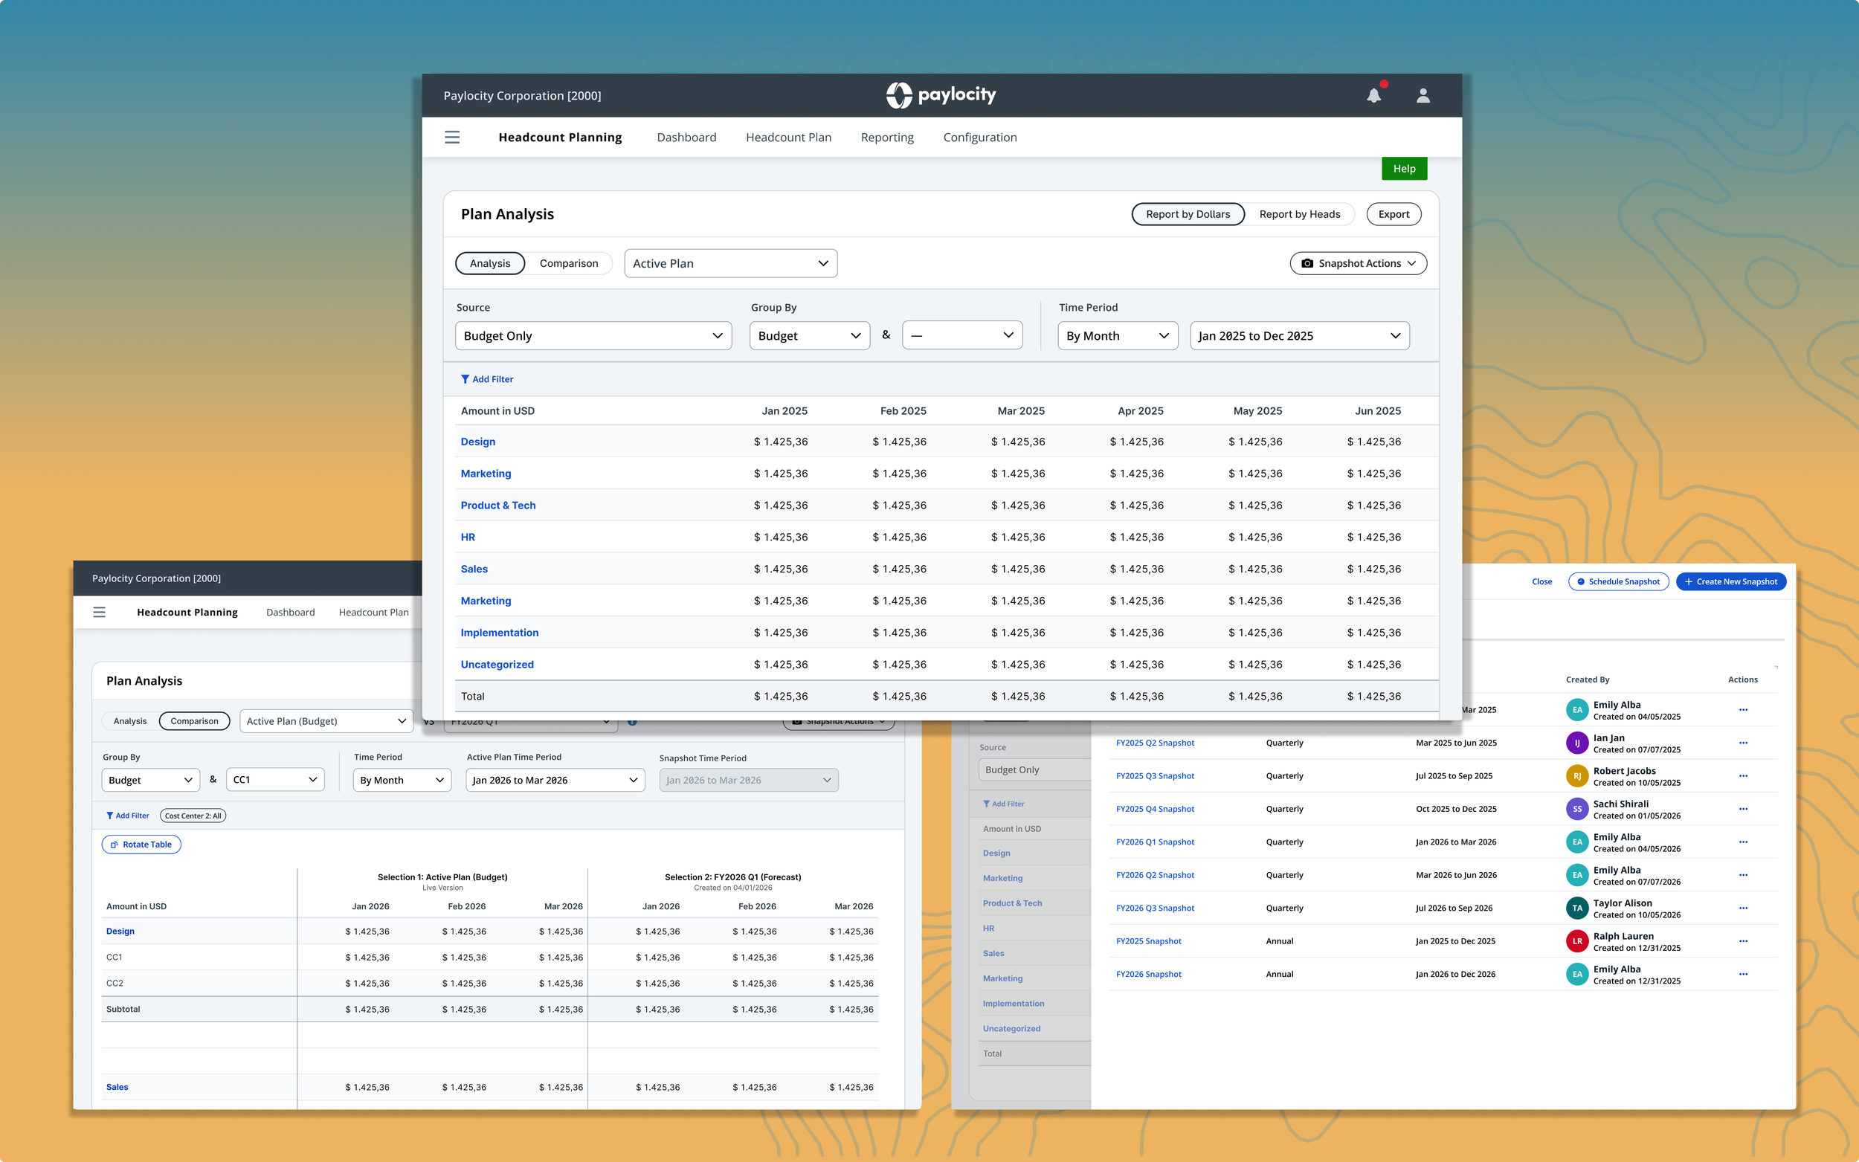Screen dimensions: 1859x1162
Task: Click the actions ellipsis for FY2025 Q2 Snapshot
Action: 1743,743
